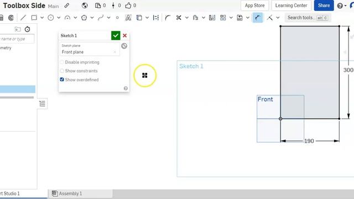Select the Point sketch tool
This screenshot has height=199, width=354.
click(x=117, y=18)
